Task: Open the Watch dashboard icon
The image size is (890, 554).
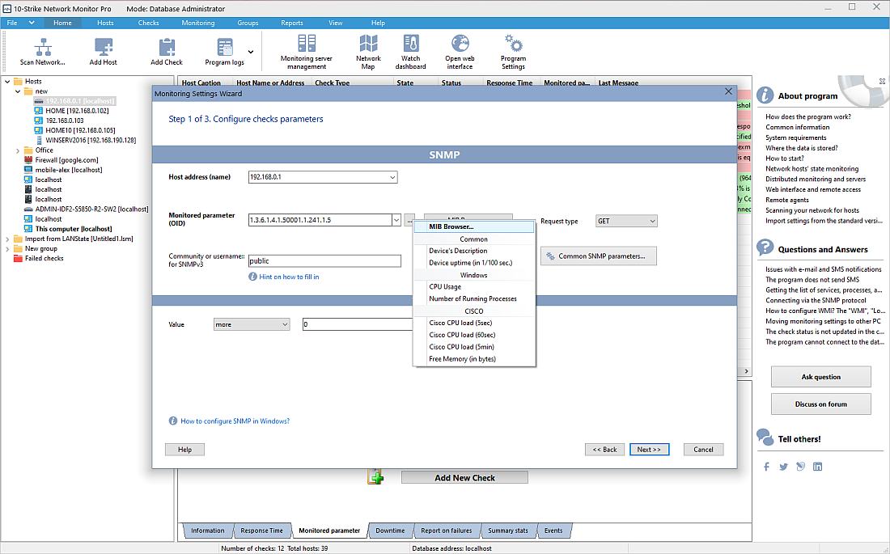Action: 410,44
